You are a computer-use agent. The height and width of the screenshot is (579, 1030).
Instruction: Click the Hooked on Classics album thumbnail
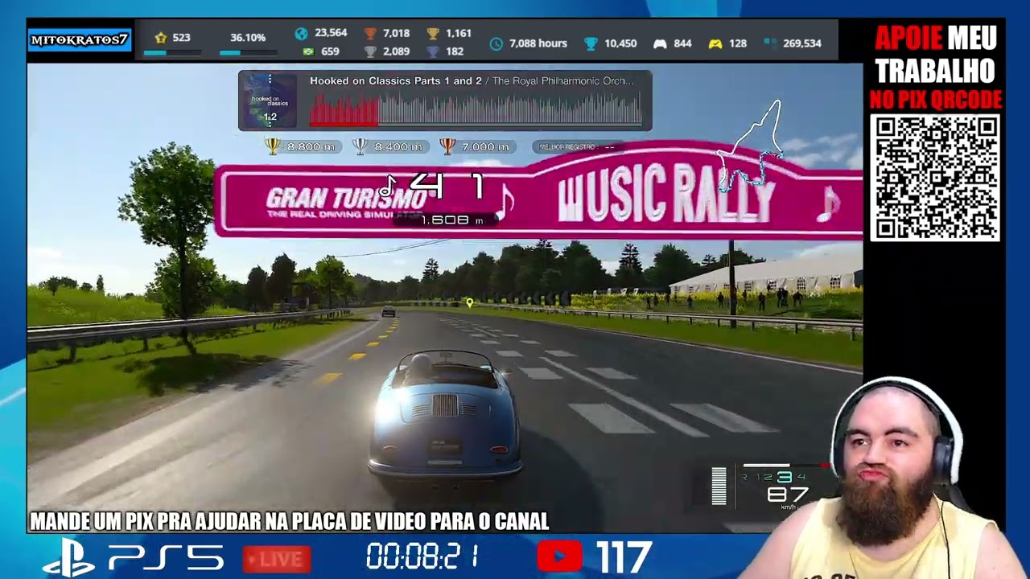coord(270,101)
